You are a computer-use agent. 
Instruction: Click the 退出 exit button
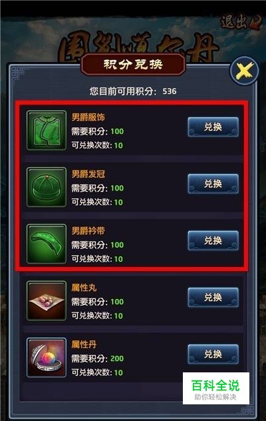tap(241, 22)
